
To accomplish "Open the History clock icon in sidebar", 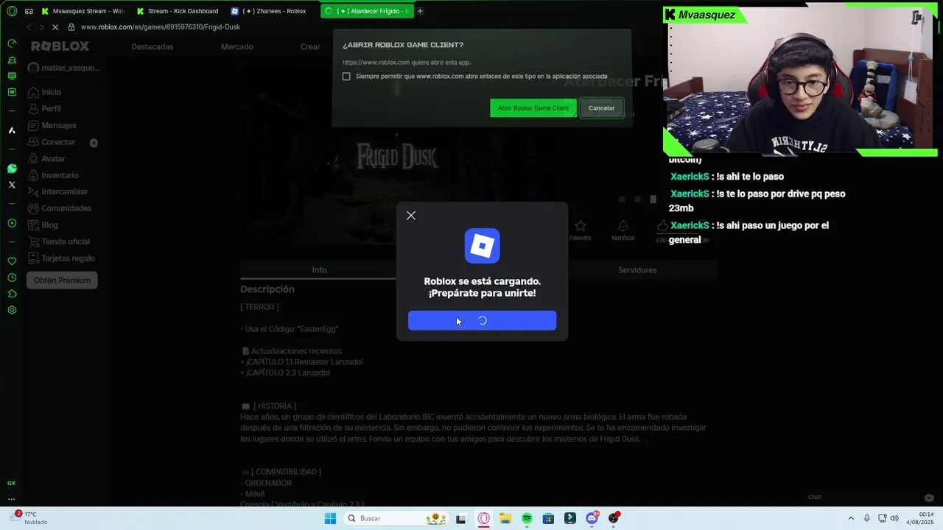I will click(x=12, y=278).
